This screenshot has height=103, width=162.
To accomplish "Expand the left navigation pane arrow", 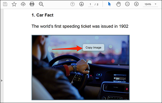I will [x=2, y=81].
